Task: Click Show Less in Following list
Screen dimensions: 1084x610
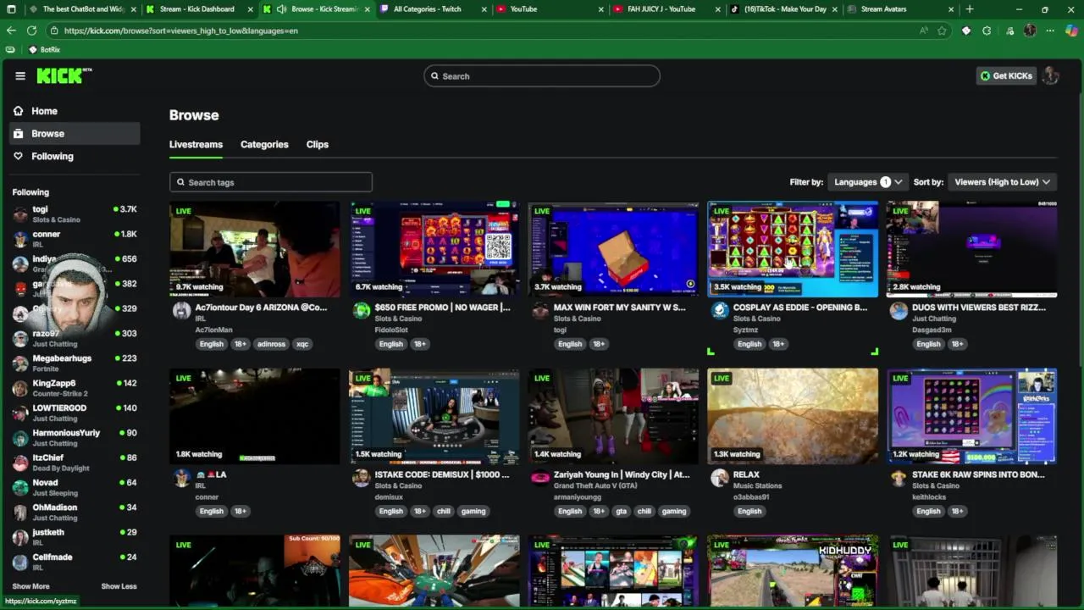Action: [119, 586]
